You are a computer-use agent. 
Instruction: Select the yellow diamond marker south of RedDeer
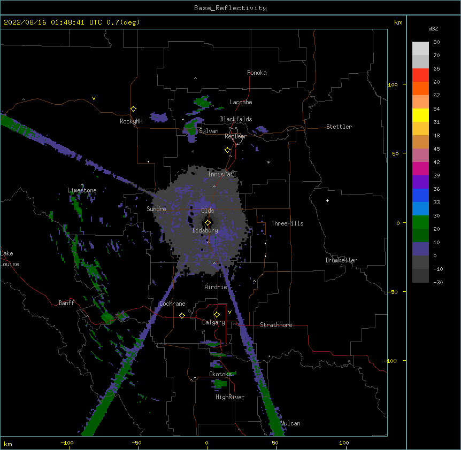(227, 150)
